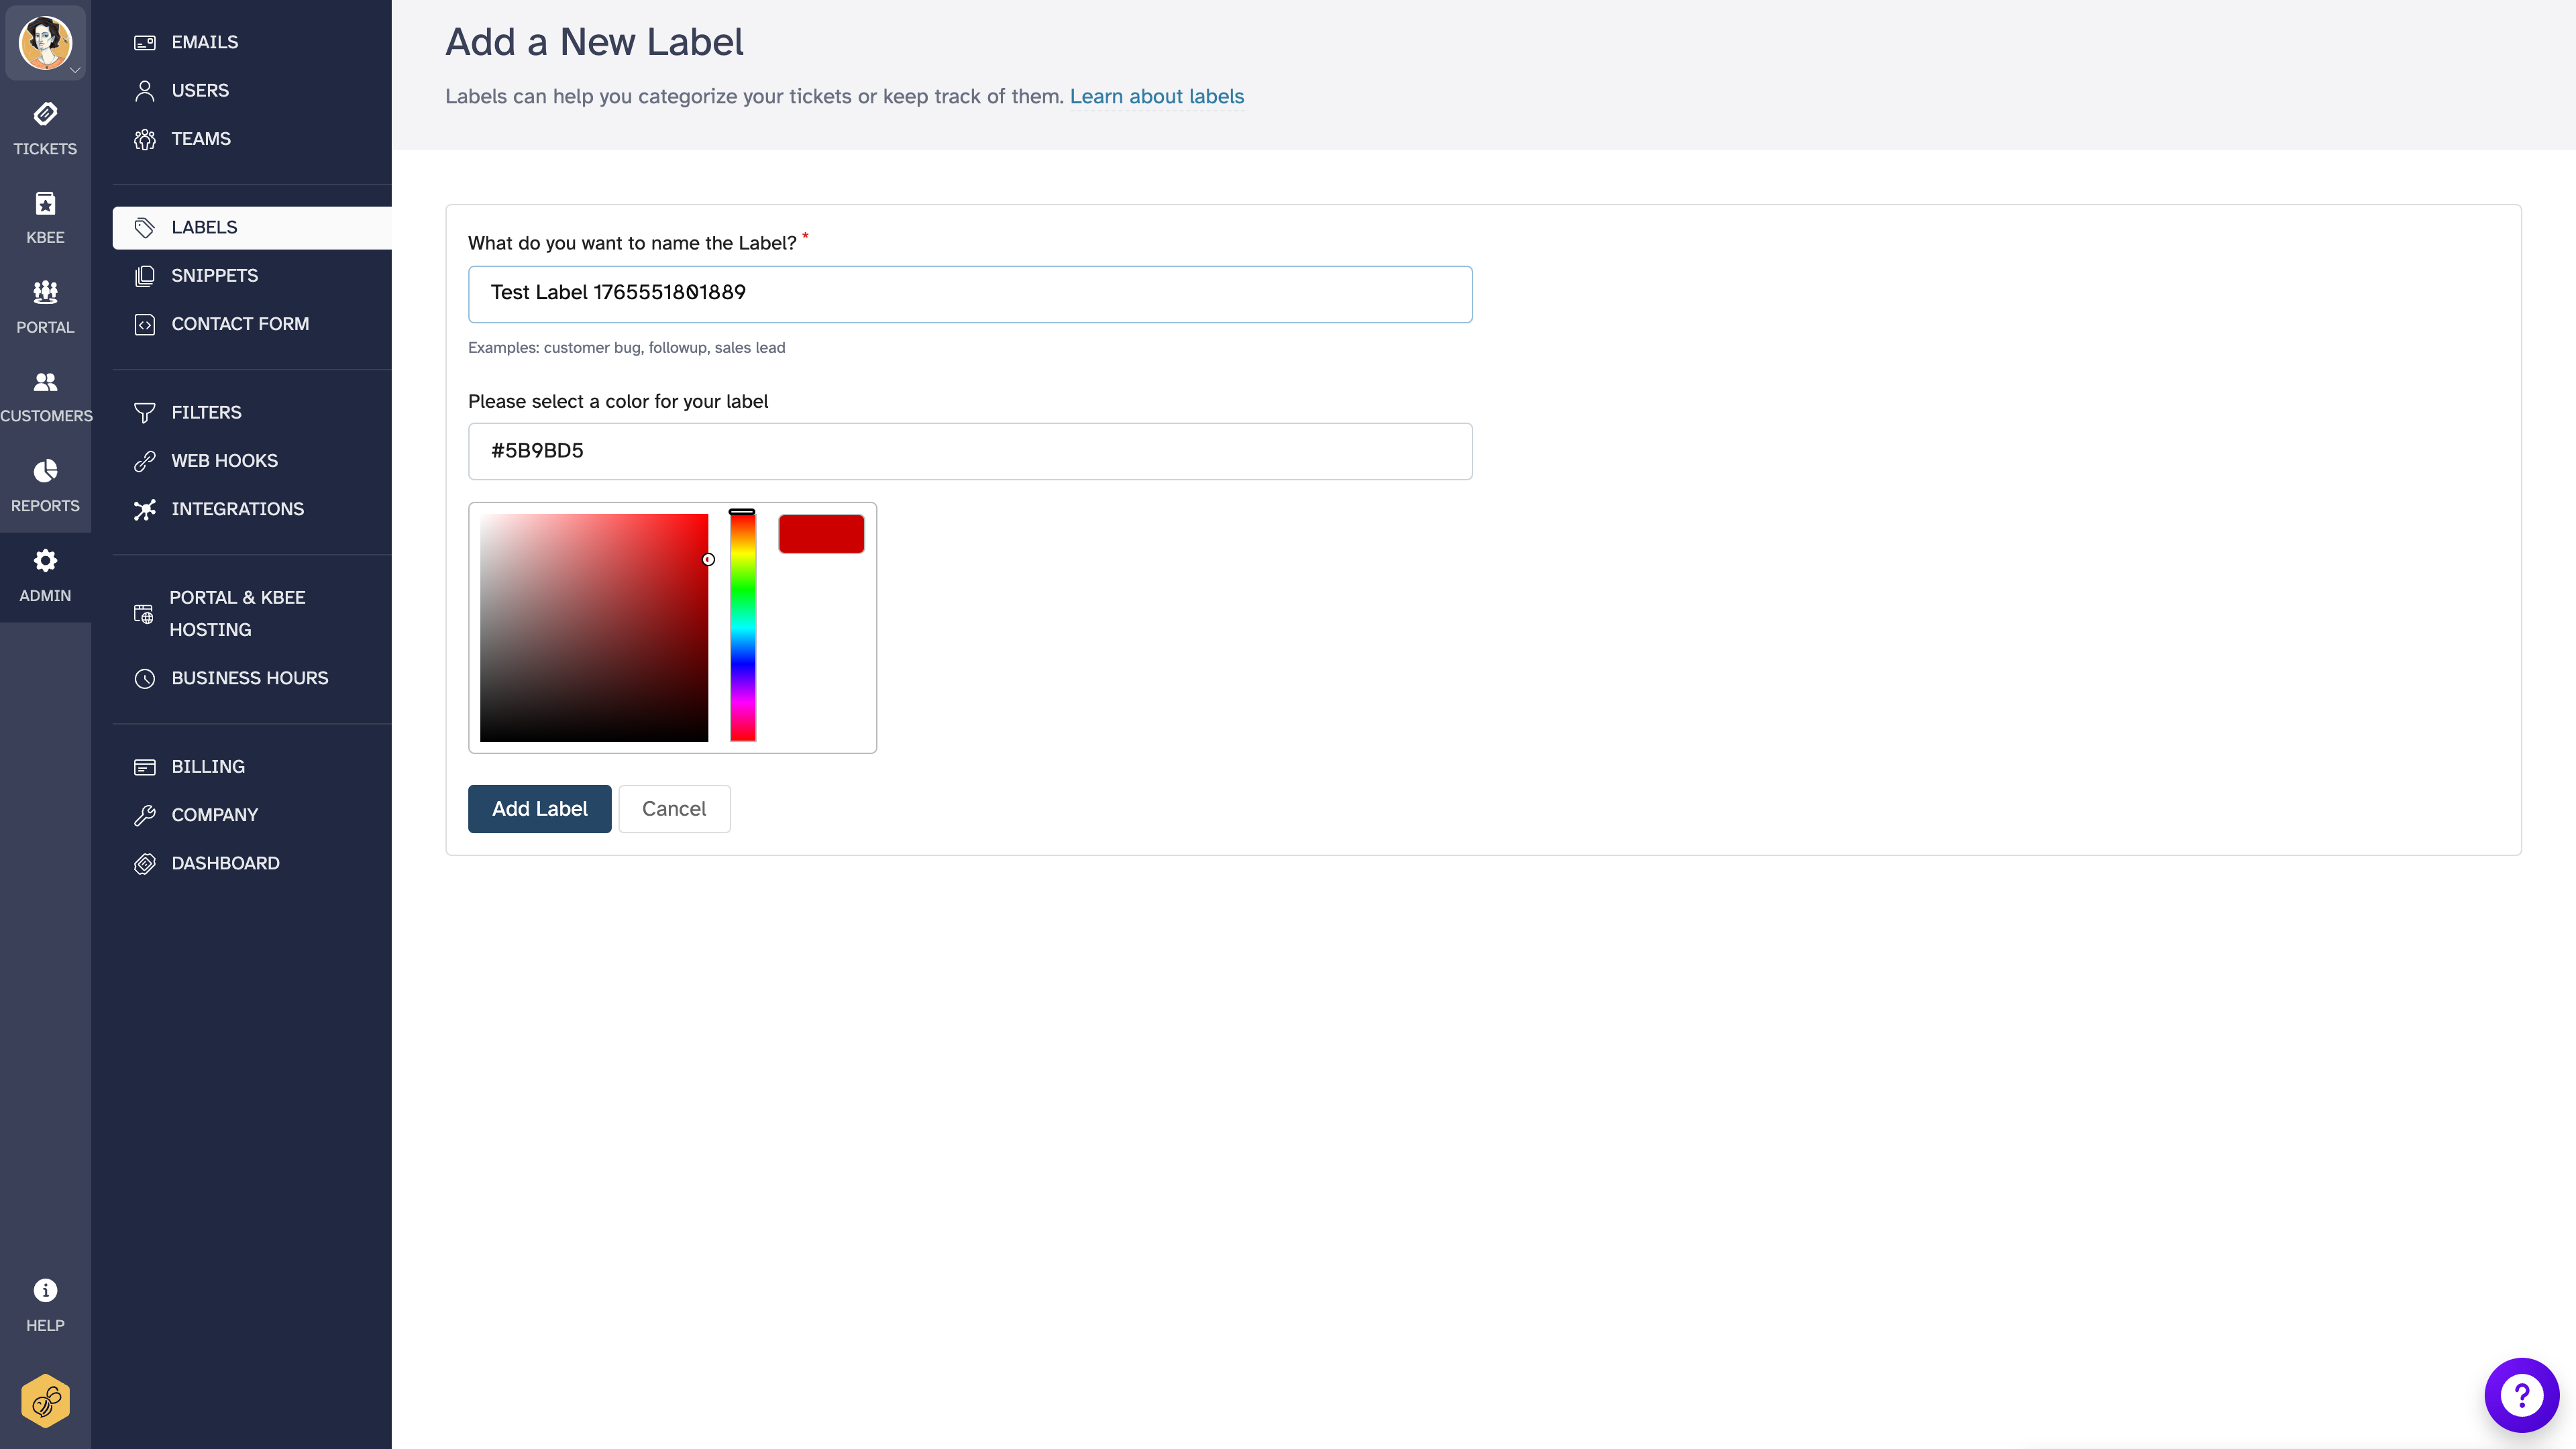The height and width of the screenshot is (1449, 2576).
Task: Click the bee logo at bottom left
Action: tap(45, 1400)
